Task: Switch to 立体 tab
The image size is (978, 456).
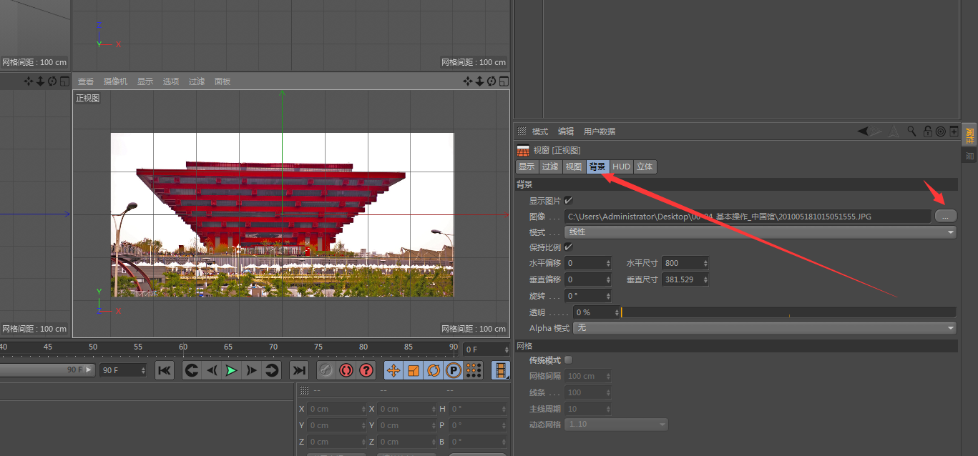Action: [x=645, y=167]
